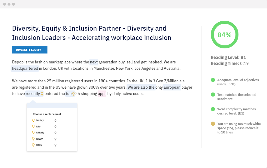The image size is (267, 168).
Task: Choose 'latterly' as the replacement
Action: click(x=40, y=133)
